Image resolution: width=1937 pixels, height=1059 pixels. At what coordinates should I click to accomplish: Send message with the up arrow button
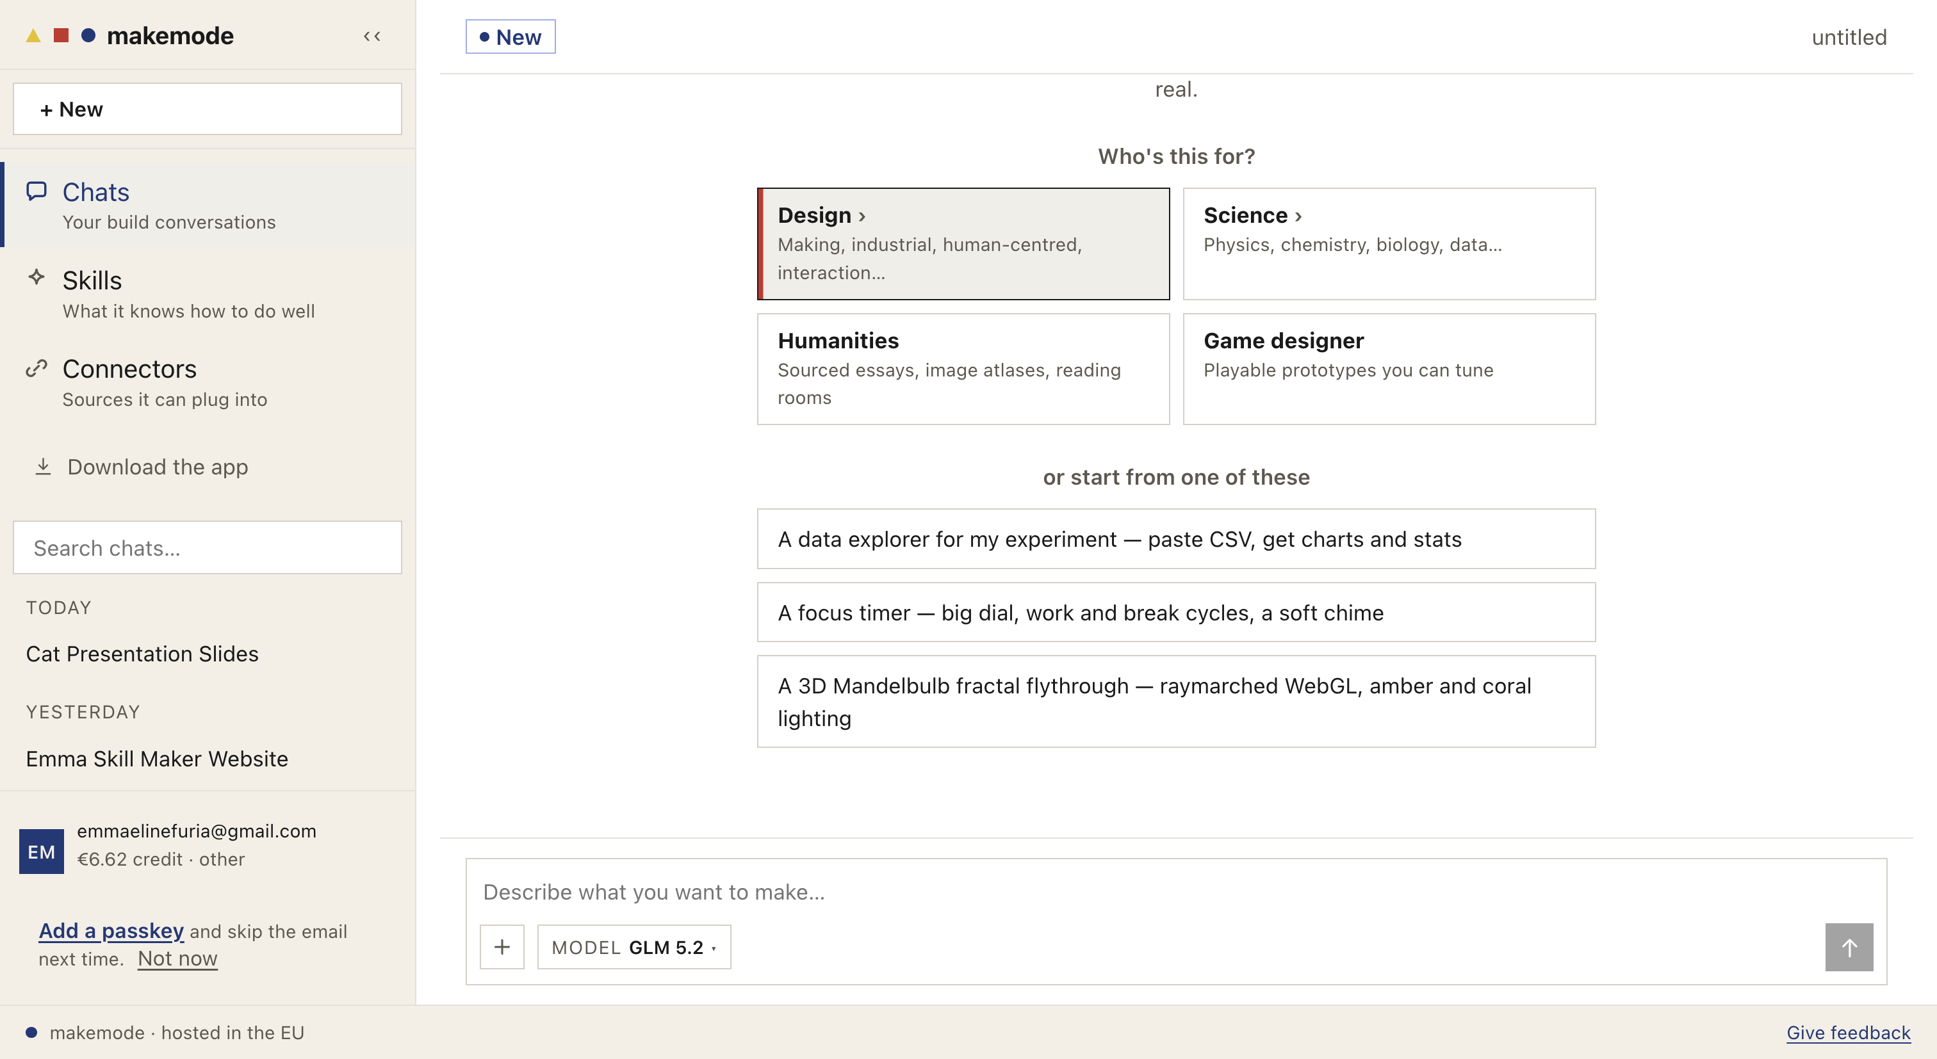[1849, 947]
